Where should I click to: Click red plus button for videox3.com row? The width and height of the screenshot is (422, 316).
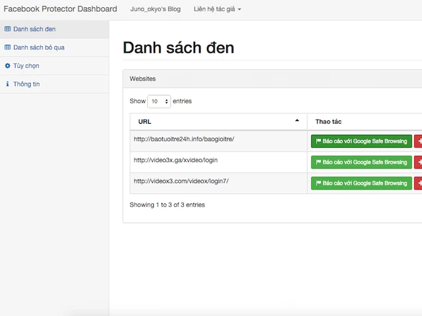(418, 183)
